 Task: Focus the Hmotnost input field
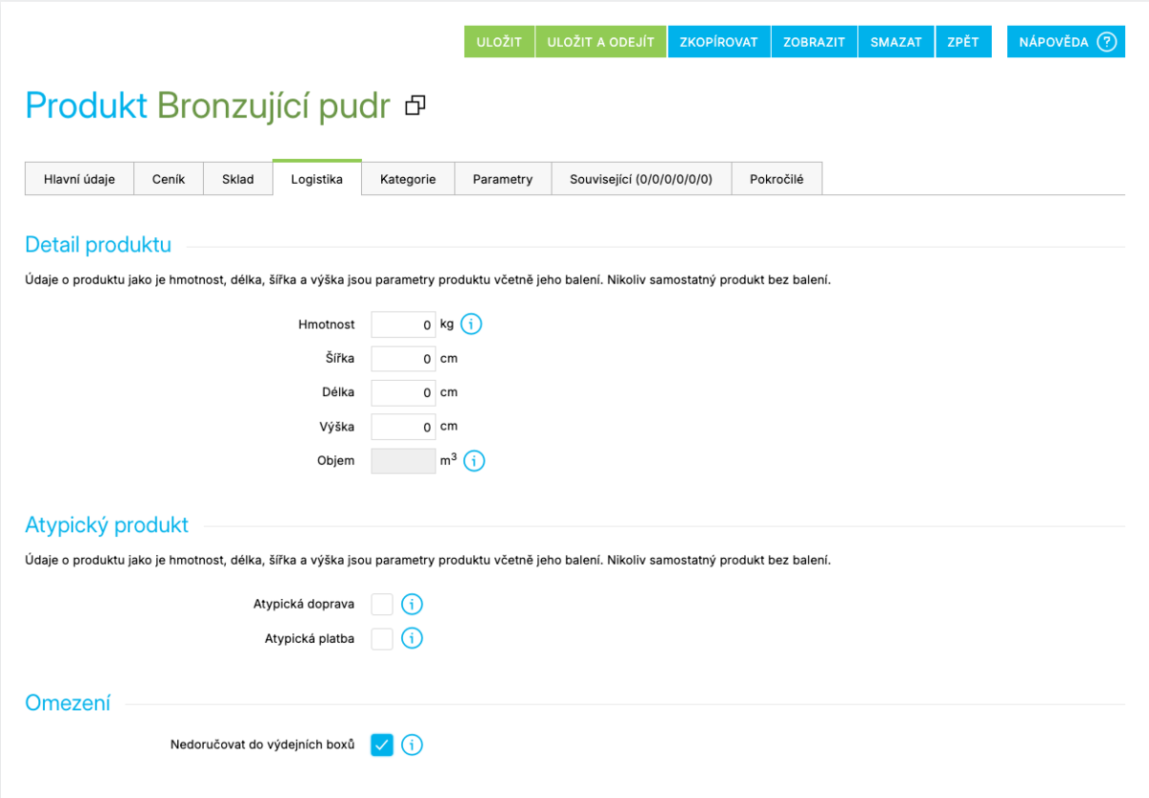403,325
